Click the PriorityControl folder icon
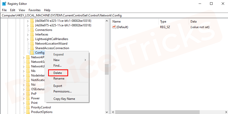Screen dimensions: 228x114 tap(28, 107)
